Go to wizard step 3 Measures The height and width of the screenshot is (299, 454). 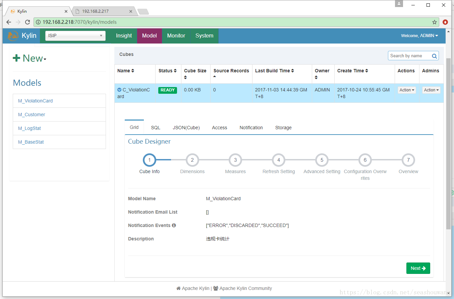235,160
